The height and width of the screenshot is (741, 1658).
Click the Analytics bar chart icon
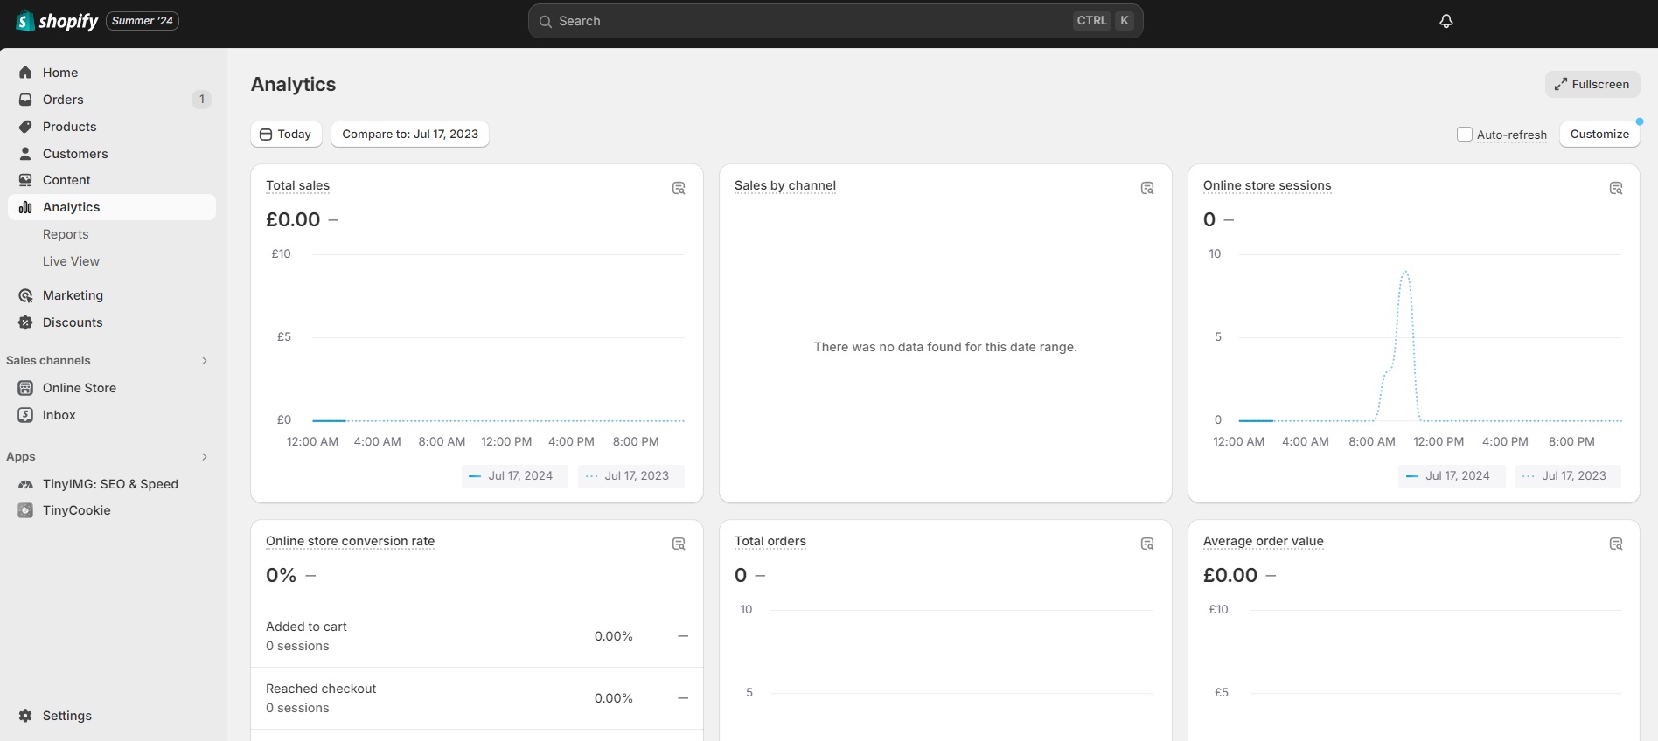(25, 207)
